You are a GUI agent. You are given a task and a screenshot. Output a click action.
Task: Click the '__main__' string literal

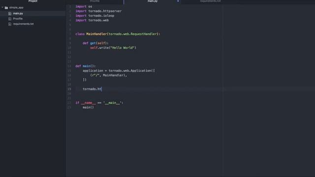pyautogui.click(x=112, y=103)
